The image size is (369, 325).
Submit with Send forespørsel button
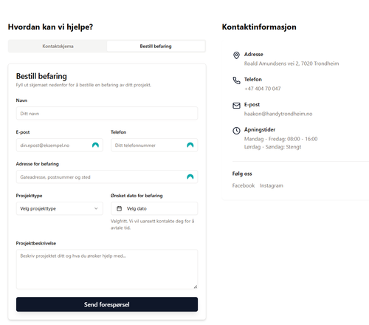[107, 304]
